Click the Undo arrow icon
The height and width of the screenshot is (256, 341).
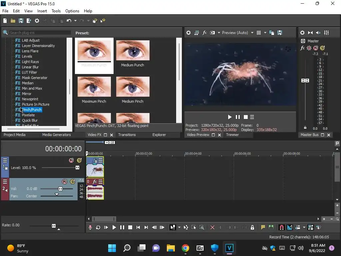[x=69, y=21]
